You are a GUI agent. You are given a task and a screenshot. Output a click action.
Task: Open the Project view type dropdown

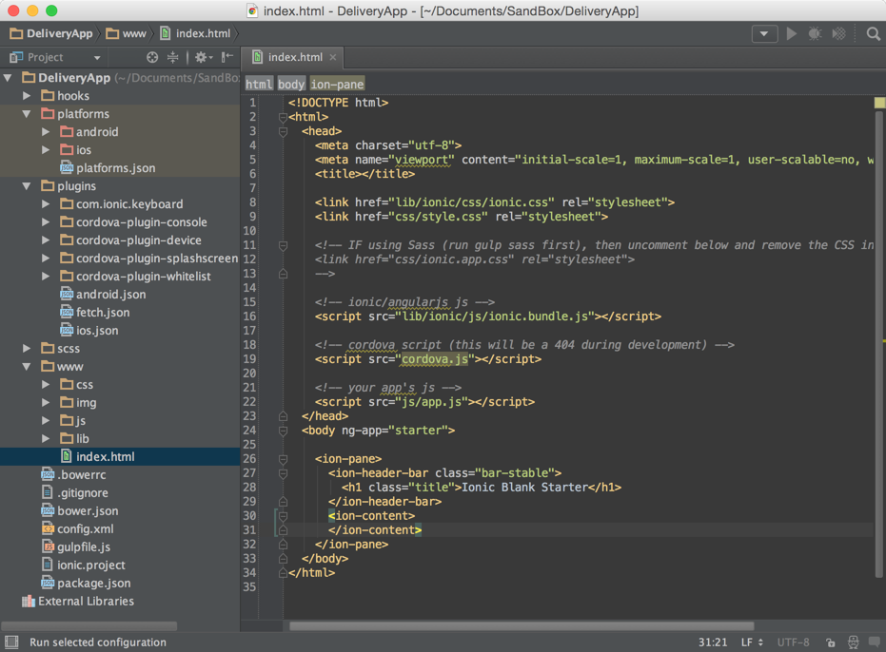pyautogui.click(x=97, y=58)
